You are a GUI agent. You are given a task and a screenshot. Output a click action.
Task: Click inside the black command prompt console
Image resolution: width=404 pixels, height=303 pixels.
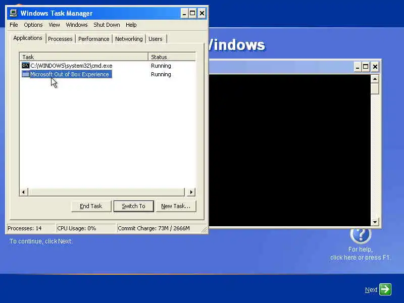(289, 150)
